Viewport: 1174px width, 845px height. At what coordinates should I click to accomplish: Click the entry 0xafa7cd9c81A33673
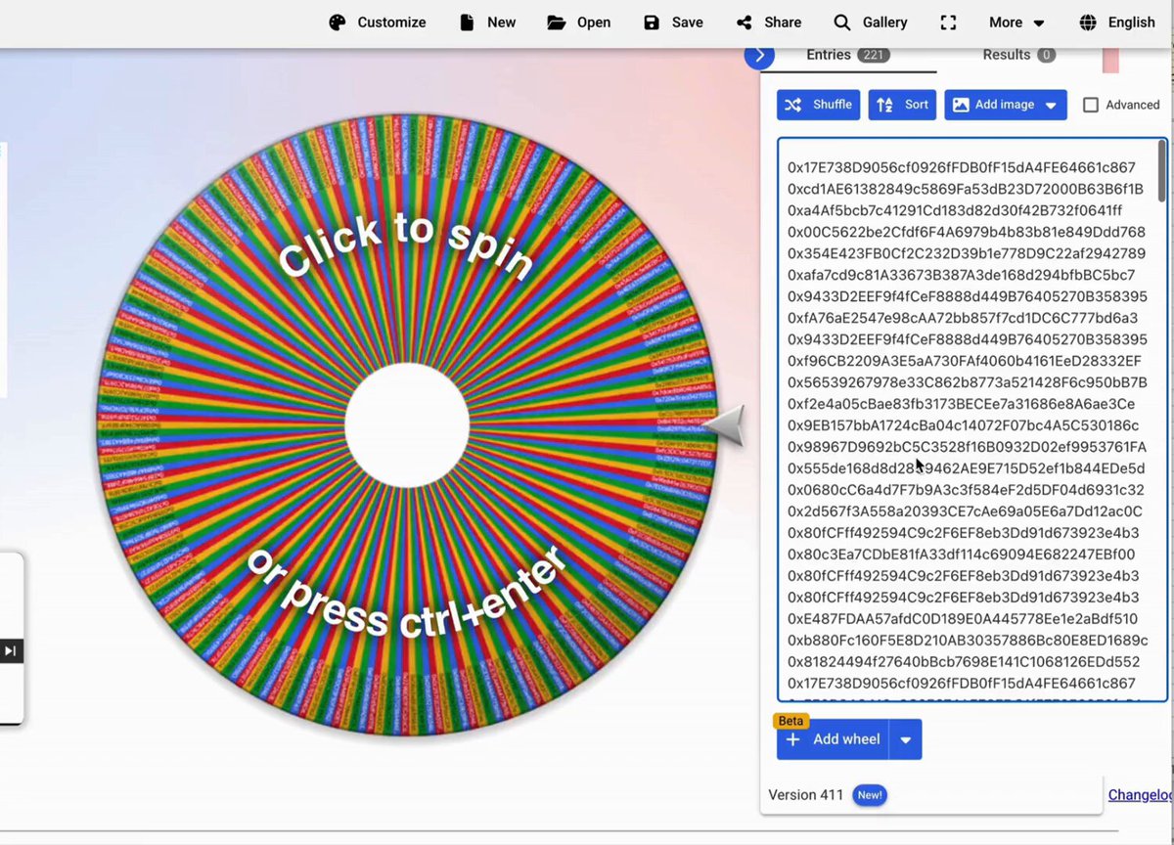pyautogui.click(x=962, y=275)
